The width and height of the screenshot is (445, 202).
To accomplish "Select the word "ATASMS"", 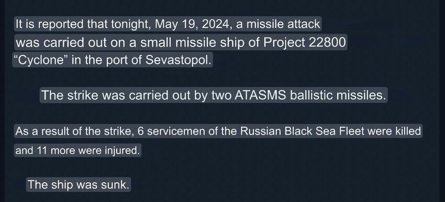I will [x=261, y=96].
